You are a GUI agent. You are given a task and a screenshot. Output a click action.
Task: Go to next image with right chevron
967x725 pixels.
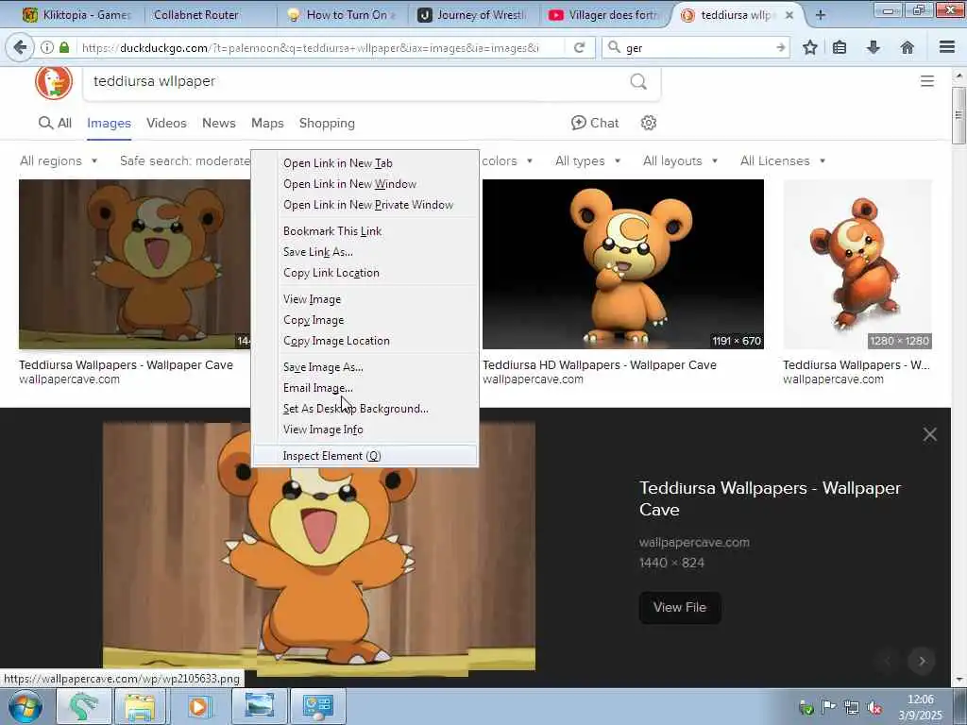click(922, 661)
